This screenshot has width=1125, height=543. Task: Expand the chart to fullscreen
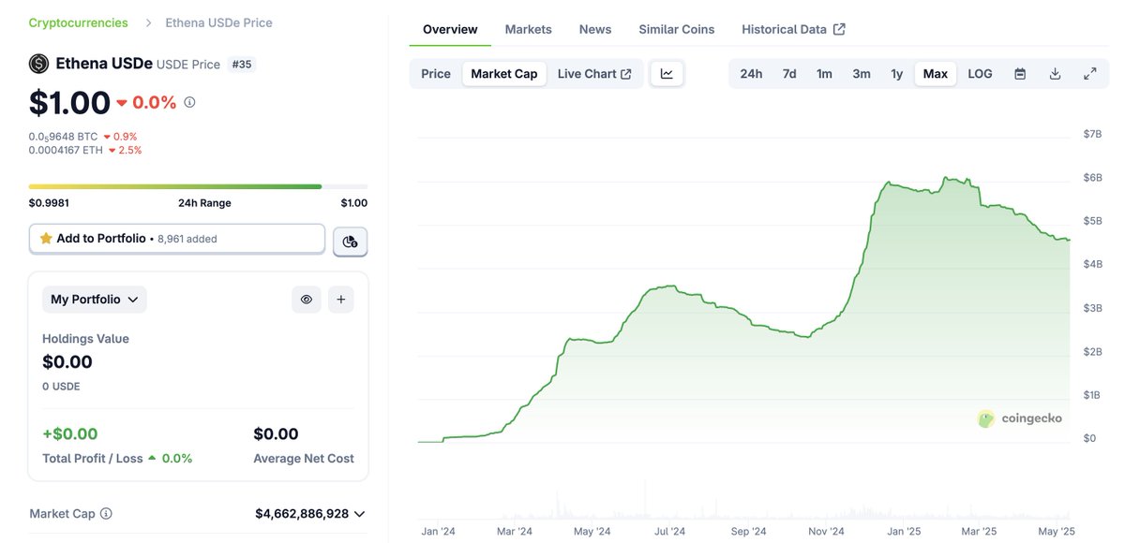click(1090, 74)
